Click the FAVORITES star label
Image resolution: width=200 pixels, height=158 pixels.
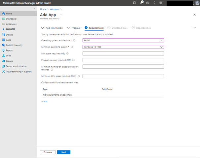tap(9, 29)
